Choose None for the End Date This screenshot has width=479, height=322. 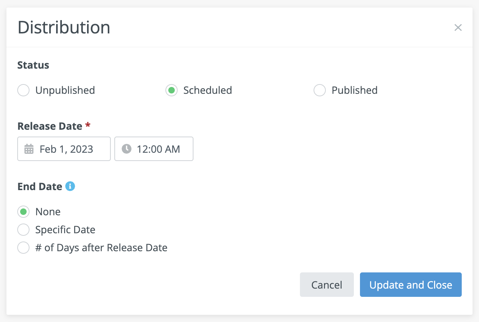23,212
